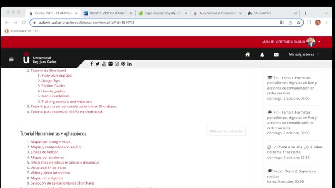
Task: Click the share icon in address bar
Action: [290, 22]
